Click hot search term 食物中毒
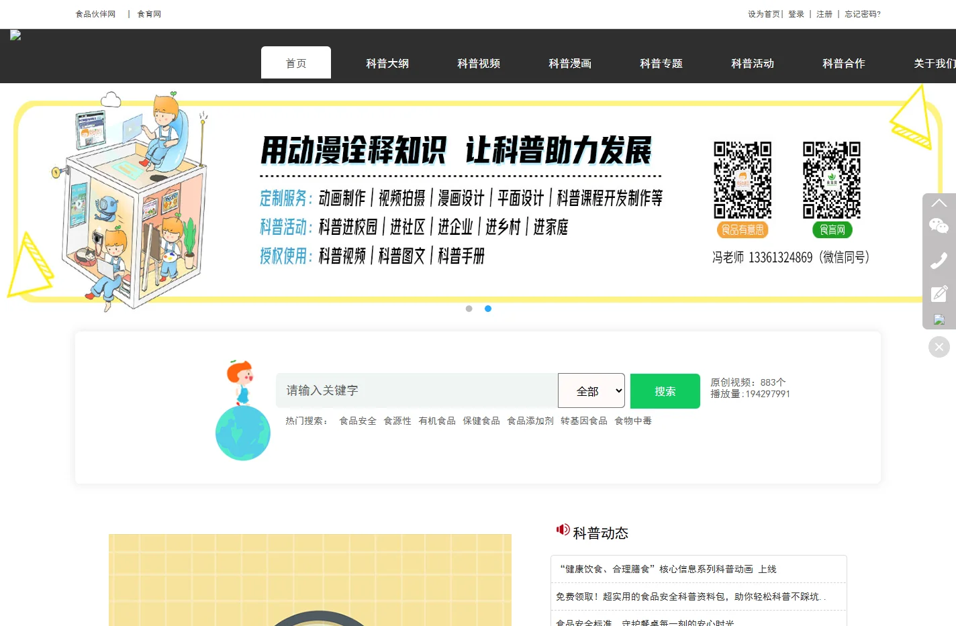The width and height of the screenshot is (956, 626). tap(633, 421)
